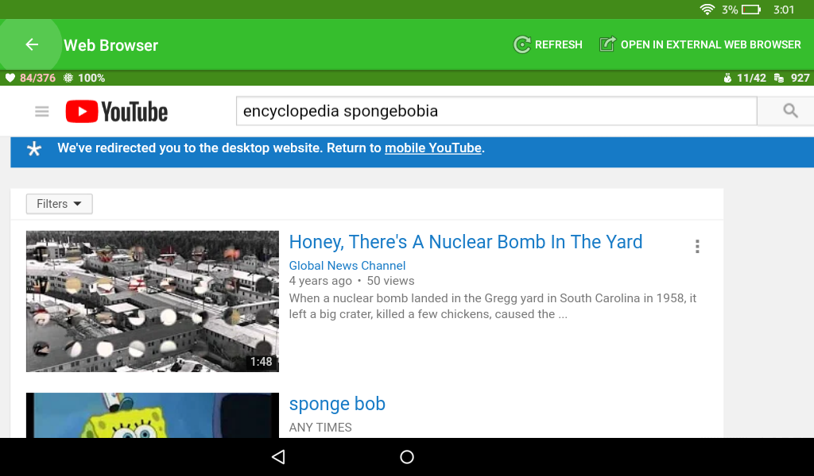The height and width of the screenshot is (476, 814).
Task: Tap the Android home circle button
Action: [407, 457]
